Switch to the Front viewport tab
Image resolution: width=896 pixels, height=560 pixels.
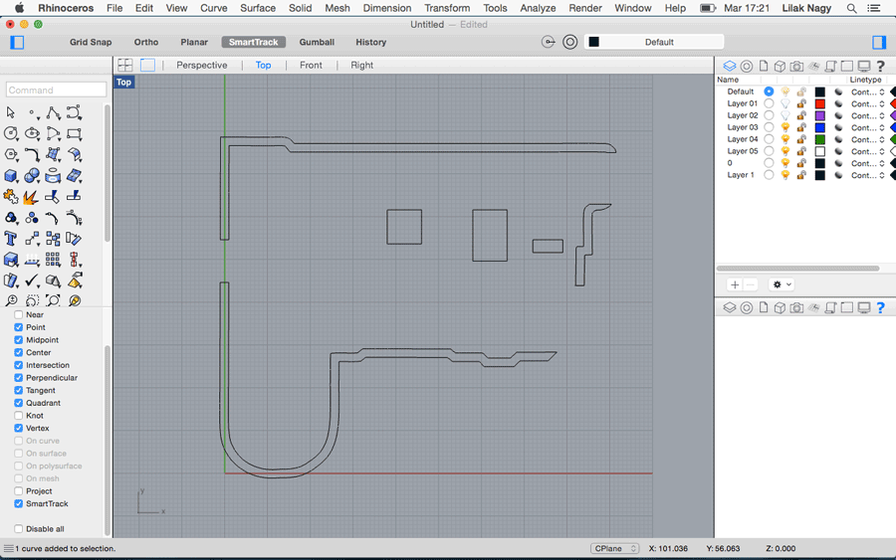311,65
